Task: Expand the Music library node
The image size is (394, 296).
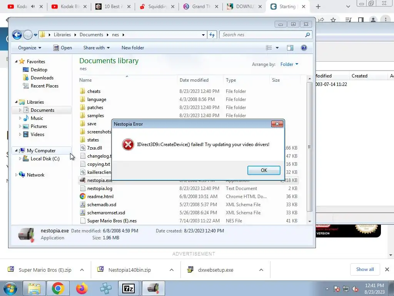Action: (x=20, y=118)
